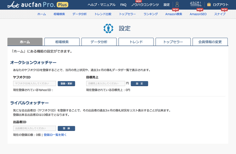This screenshot has height=154, width=236.
Task: Click the lock icon beside ログアウト
Action: click(x=209, y=5)
